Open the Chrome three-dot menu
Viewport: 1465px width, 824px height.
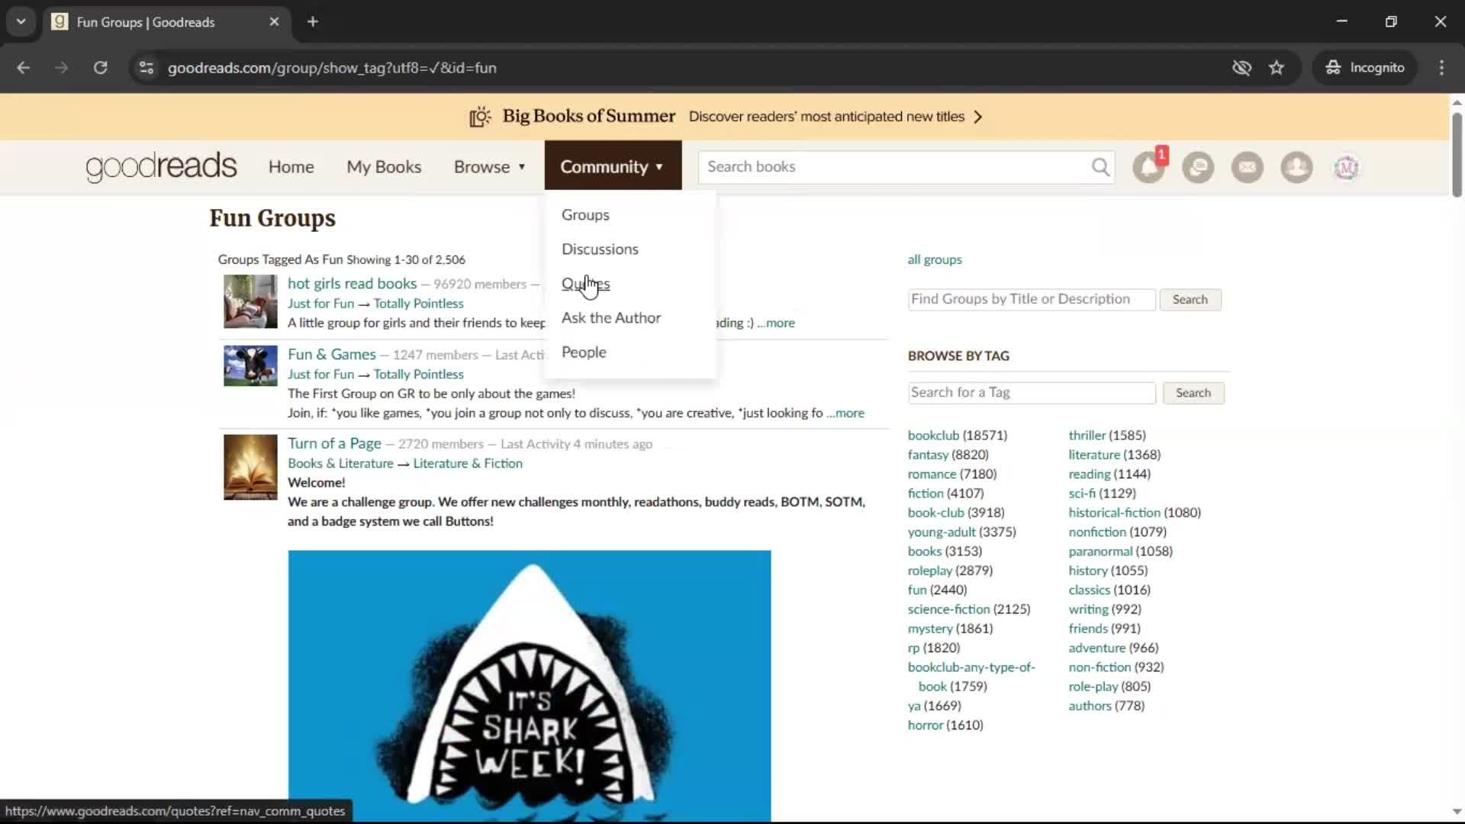tap(1441, 68)
